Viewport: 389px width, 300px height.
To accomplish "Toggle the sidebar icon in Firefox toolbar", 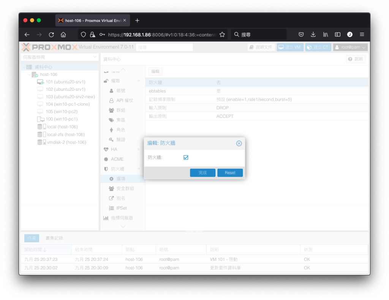I will (337, 35).
